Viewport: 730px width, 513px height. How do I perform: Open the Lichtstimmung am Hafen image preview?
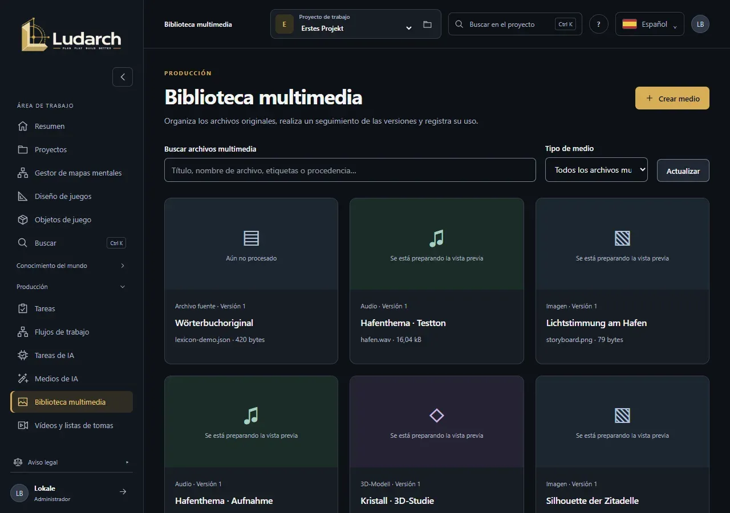[622, 244]
